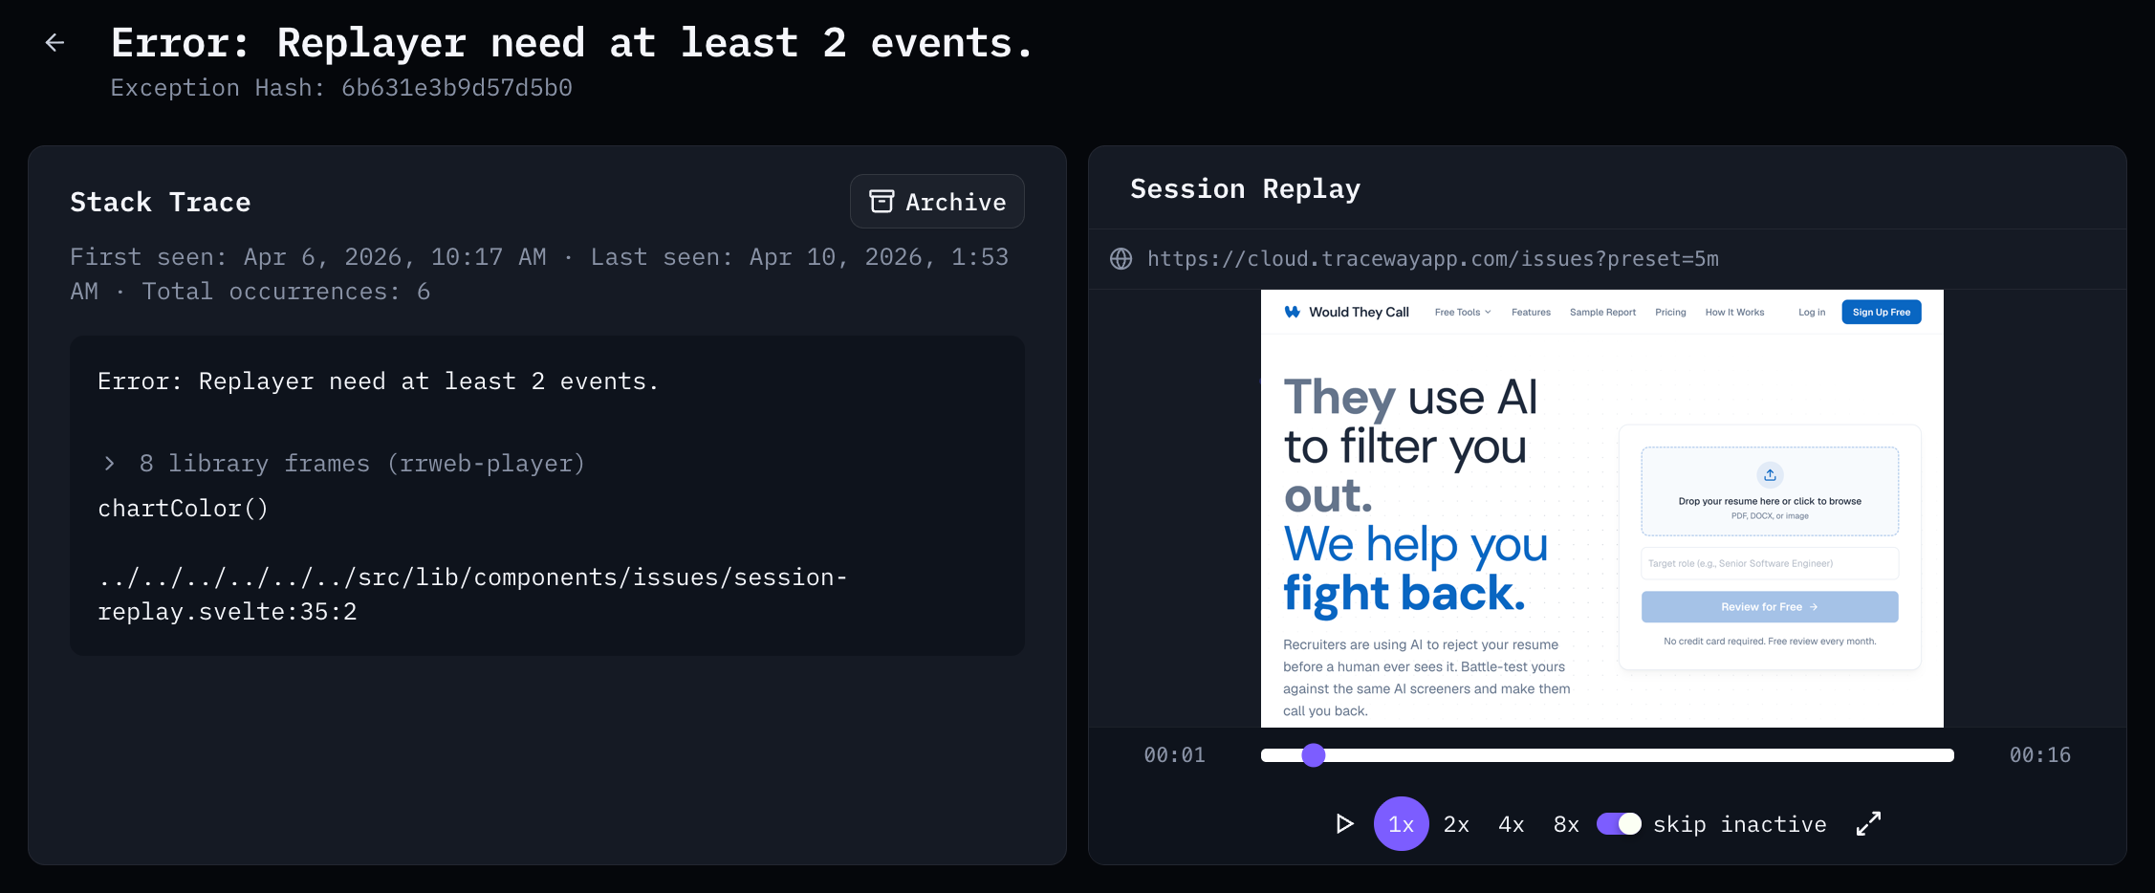Click the session-replay.svelte:35:2 file path

click(472, 595)
